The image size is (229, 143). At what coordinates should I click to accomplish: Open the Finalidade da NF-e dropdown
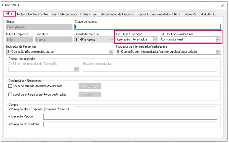pyautogui.click(x=111, y=40)
